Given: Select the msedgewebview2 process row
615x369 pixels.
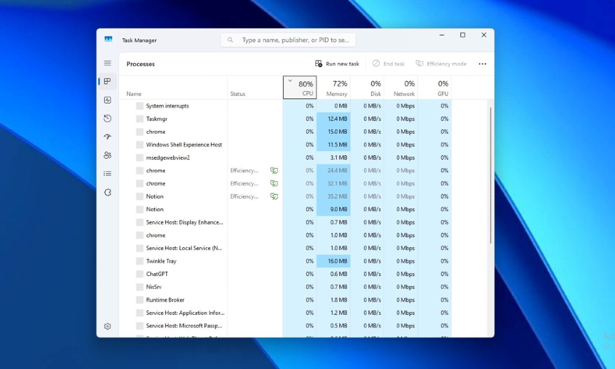Looking at the screenshot, I should coord(285,157).
